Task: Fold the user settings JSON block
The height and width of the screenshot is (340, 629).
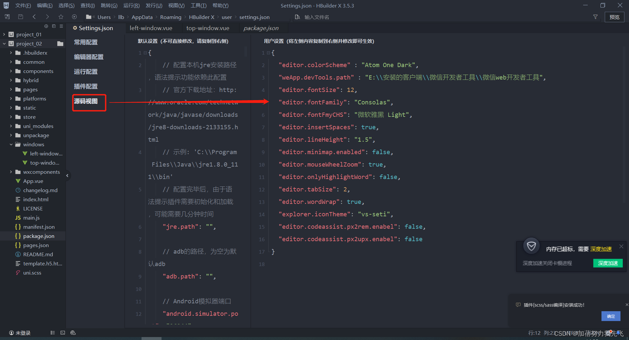Action: 268,53
